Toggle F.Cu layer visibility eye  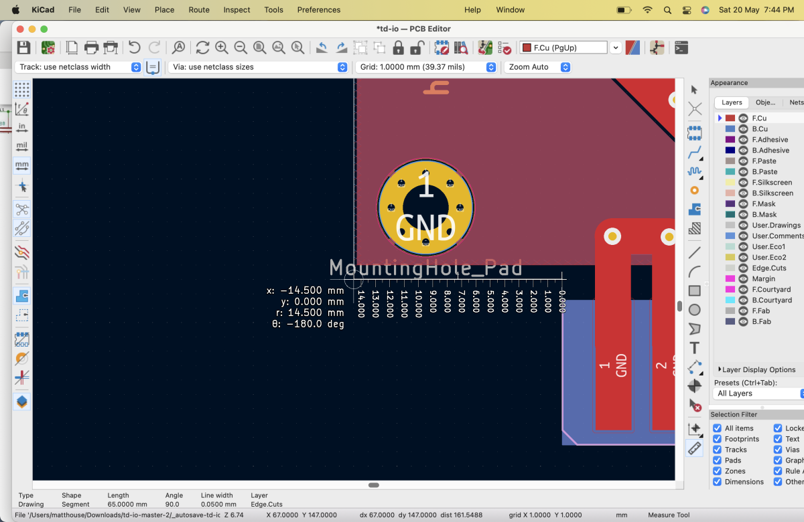point(743,118)
